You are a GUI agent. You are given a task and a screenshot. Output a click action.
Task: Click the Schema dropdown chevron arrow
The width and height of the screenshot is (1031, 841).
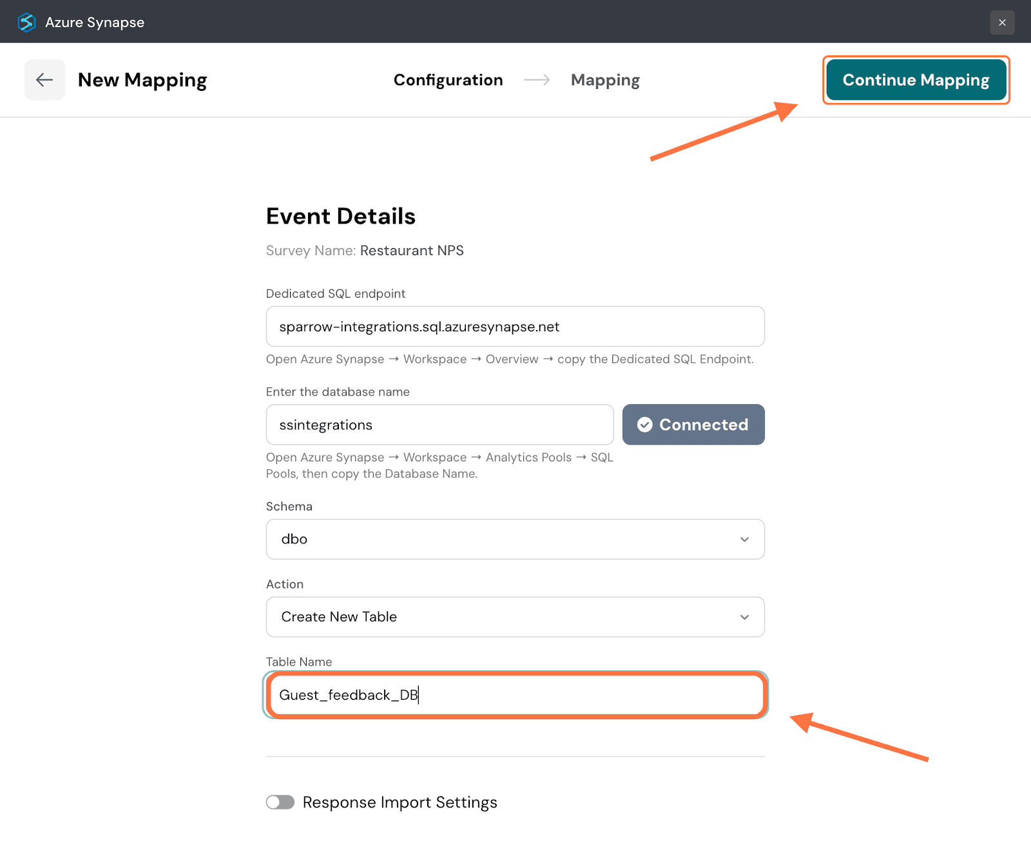[744, 539]
